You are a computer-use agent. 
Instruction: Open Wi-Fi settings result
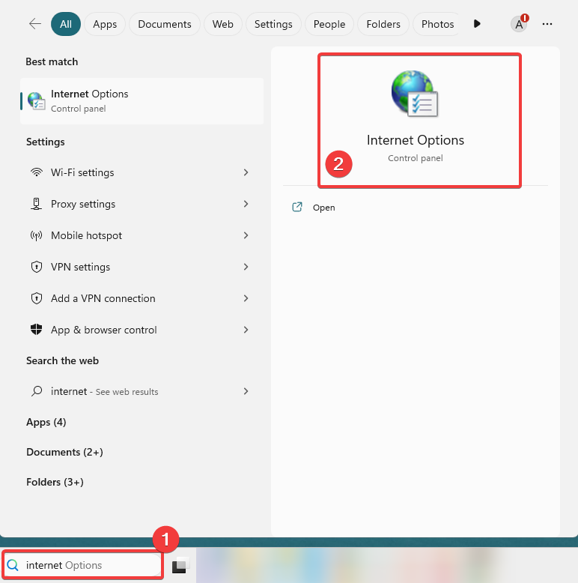(142, 172)
